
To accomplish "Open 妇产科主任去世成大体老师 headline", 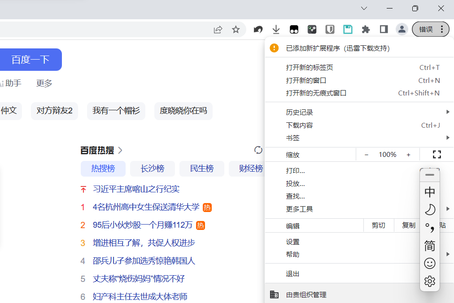I will [x=140, y=297].
